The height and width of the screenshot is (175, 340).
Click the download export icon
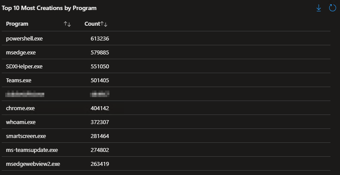click(319, 8)
